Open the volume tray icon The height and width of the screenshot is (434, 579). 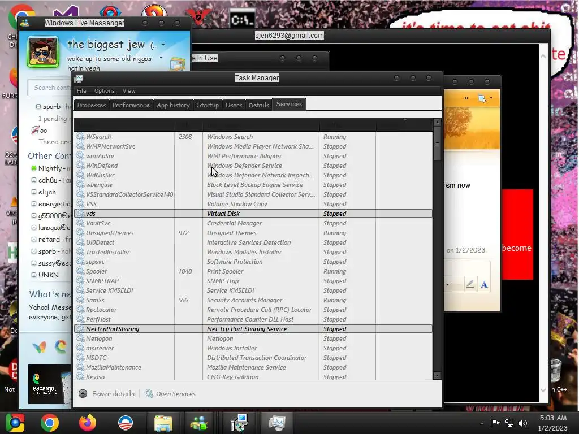[x=523, y=423]
